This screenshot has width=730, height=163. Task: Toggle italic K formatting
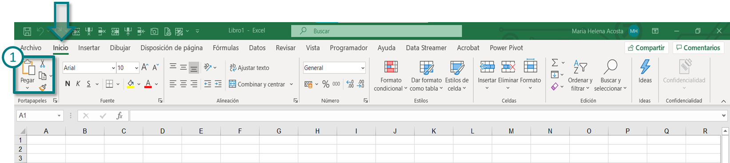[78, 84]
